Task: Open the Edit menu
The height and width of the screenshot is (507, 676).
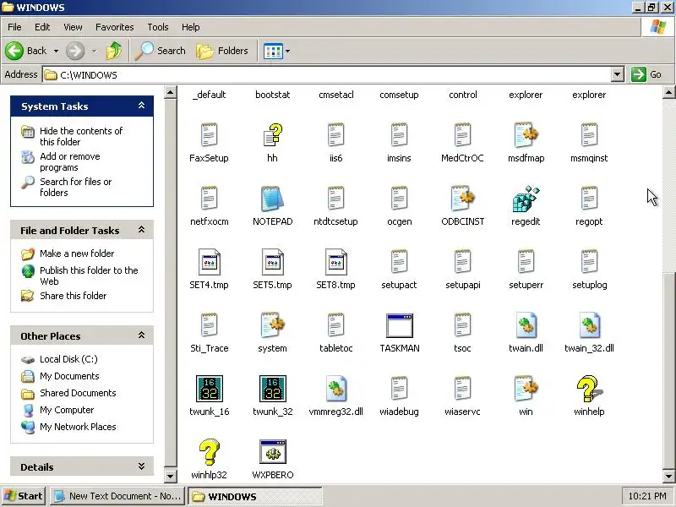Action: [x=42, y=27]
